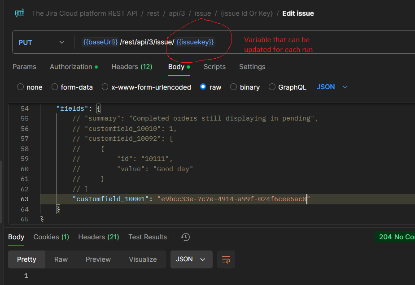Click the {{issuekey}} variable in URL
This screenshot has height=285, width=415.
coord(195,42)
